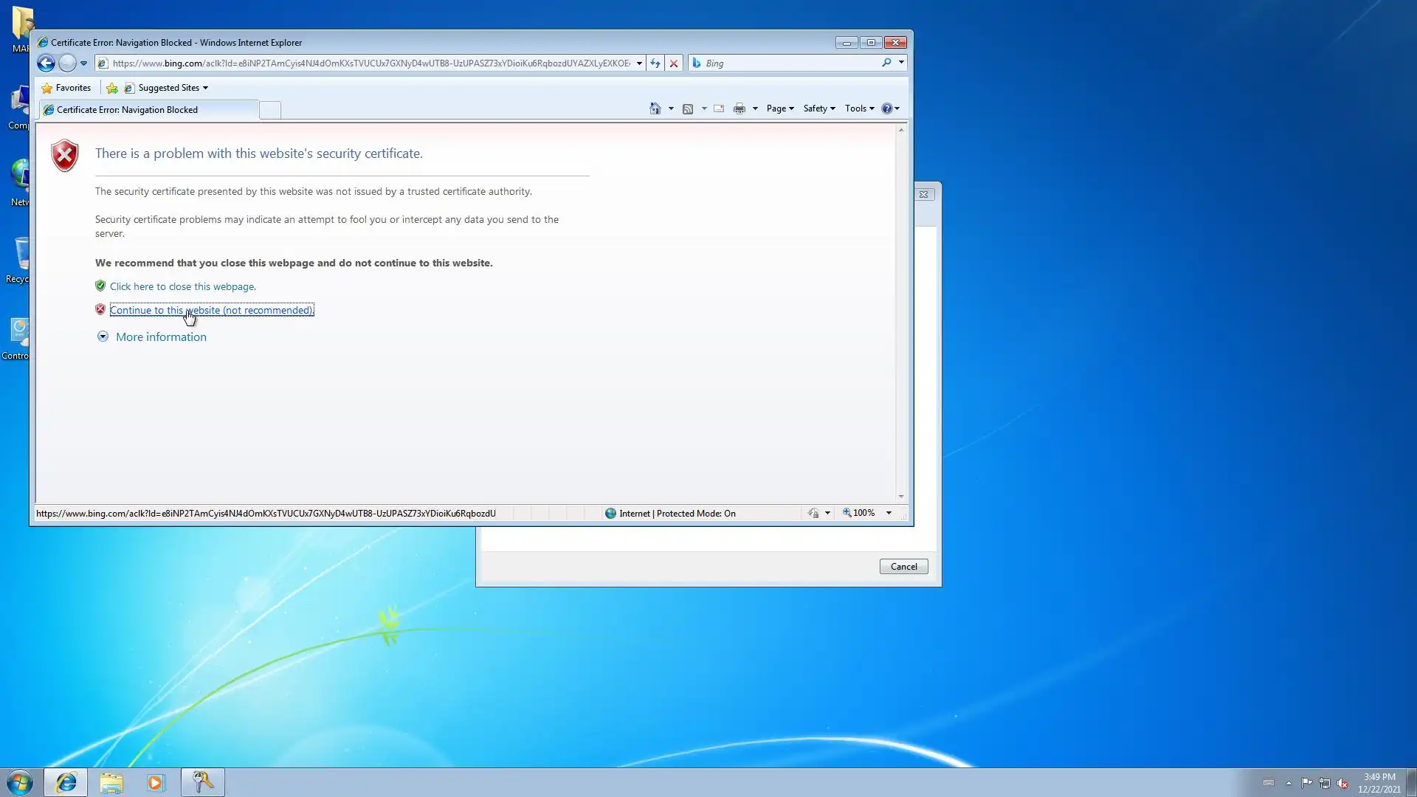
Task: Open the Favorites button
Action: click(66, 88)
